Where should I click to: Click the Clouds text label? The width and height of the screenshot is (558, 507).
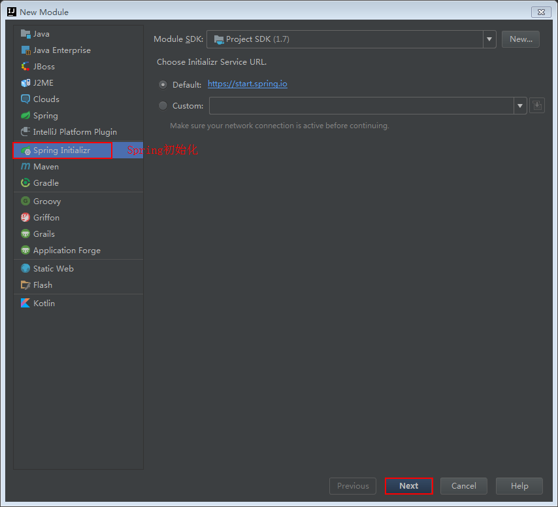coord(46,99)
